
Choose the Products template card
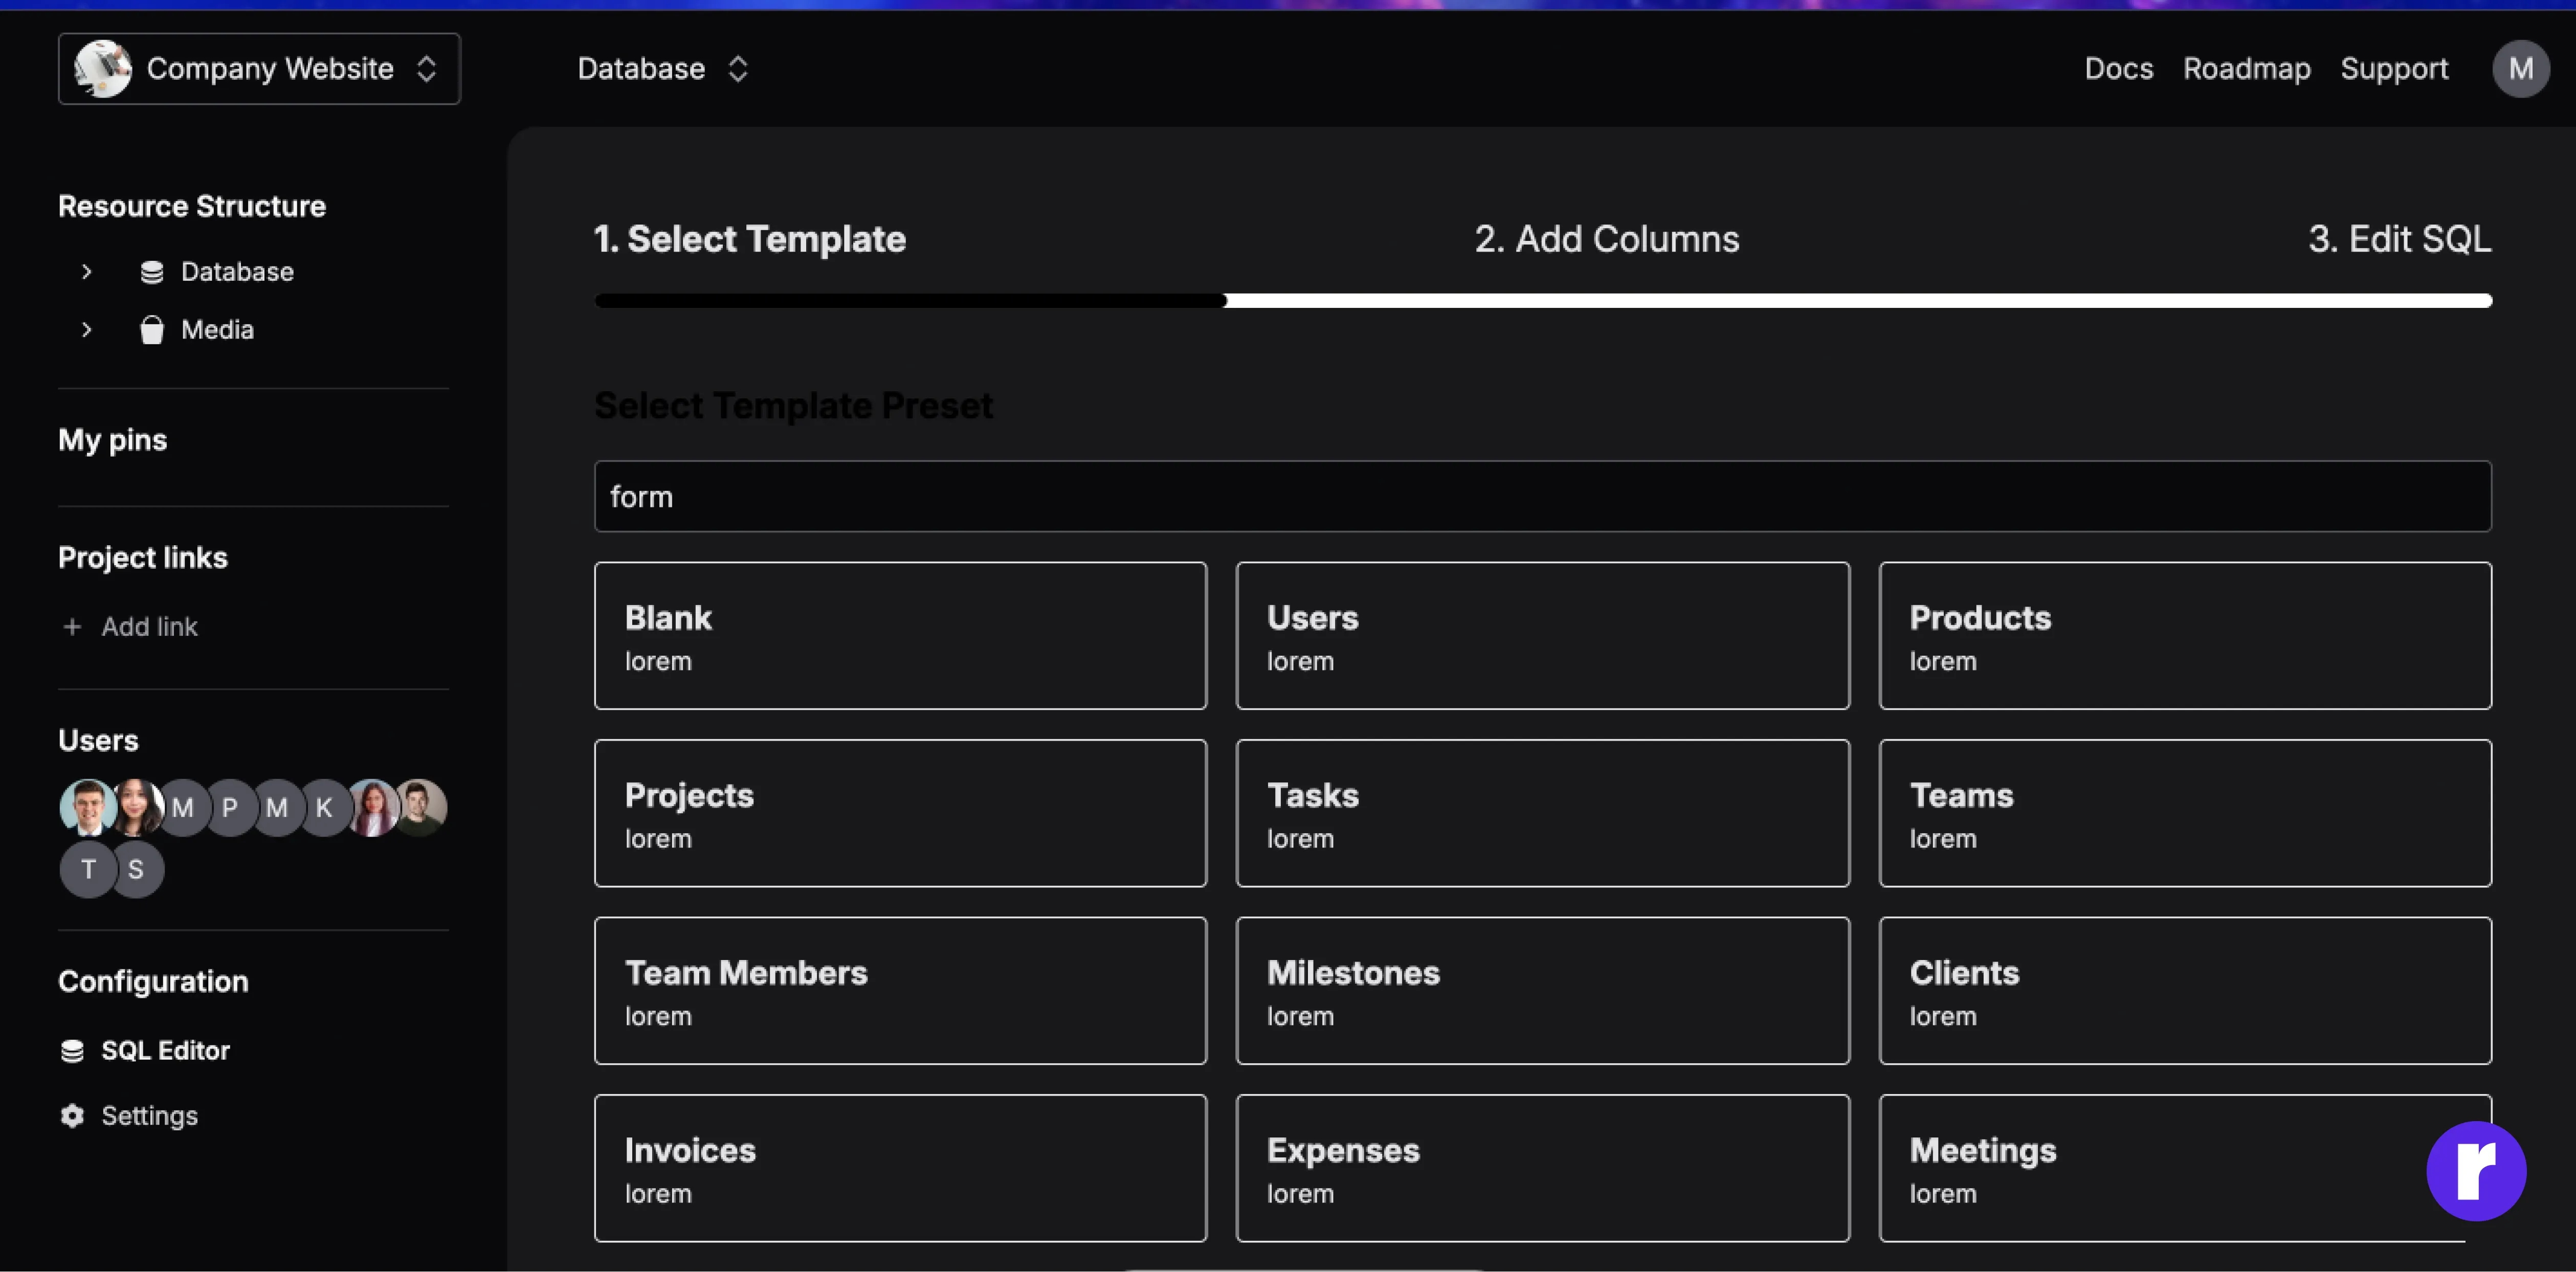pyautogui.click(x=2185, y=635)
